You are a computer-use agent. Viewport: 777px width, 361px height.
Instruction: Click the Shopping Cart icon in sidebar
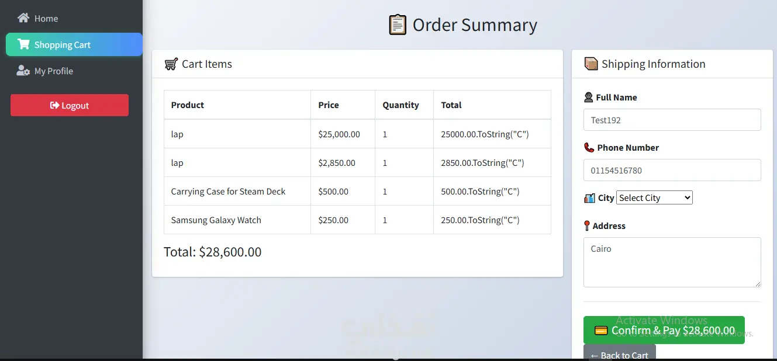(x=23, y=44)
